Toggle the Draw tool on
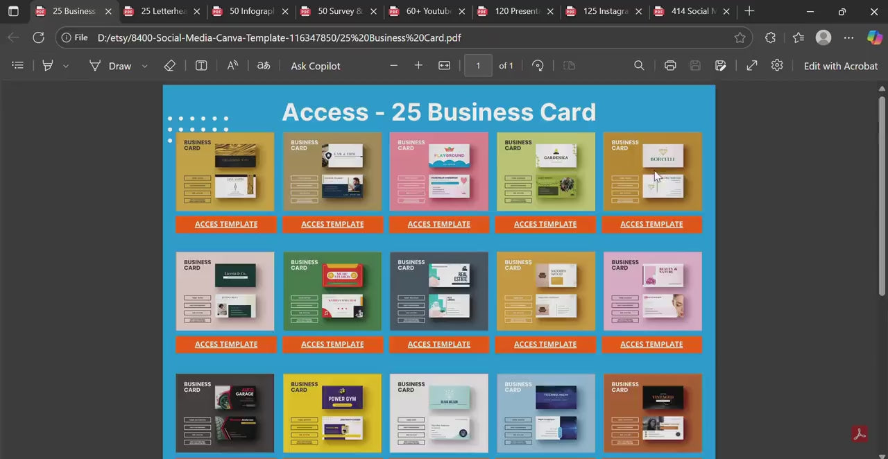 [x=110, y=65]
